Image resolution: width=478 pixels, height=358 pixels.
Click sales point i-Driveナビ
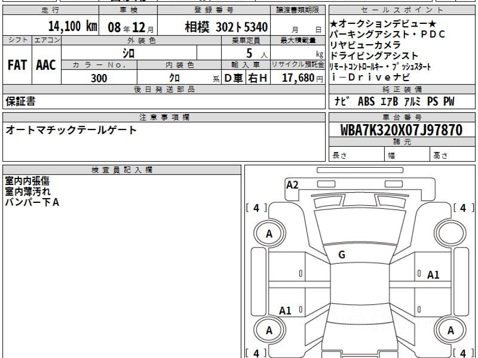tap(370, 77)
